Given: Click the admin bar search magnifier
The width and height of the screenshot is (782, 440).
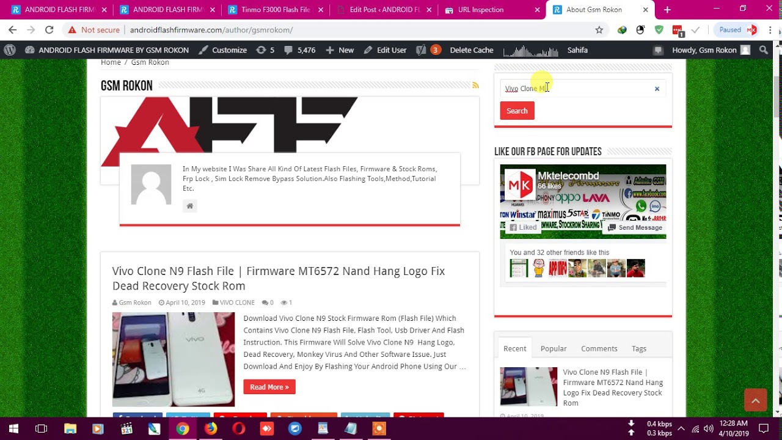Looking at the screenshot, I should click(764, 50).
